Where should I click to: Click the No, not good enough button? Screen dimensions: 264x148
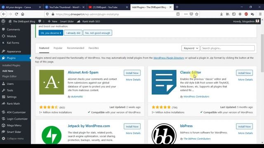pyautogui.click(x=97, y=33)
